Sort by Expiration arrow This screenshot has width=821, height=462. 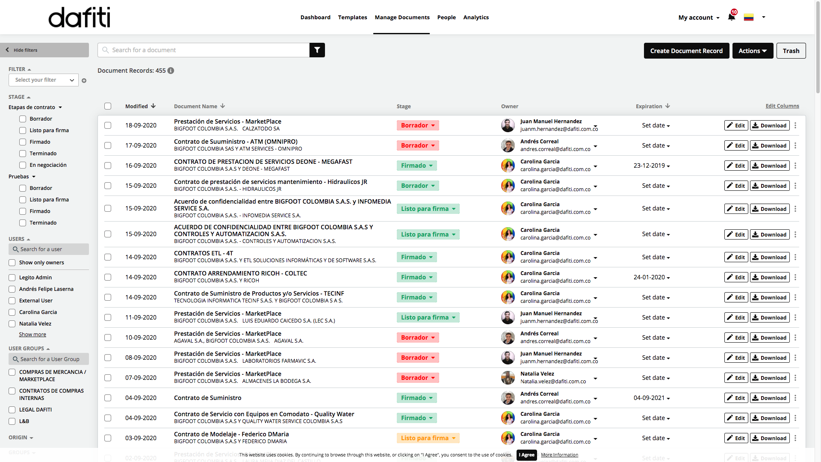667,106
